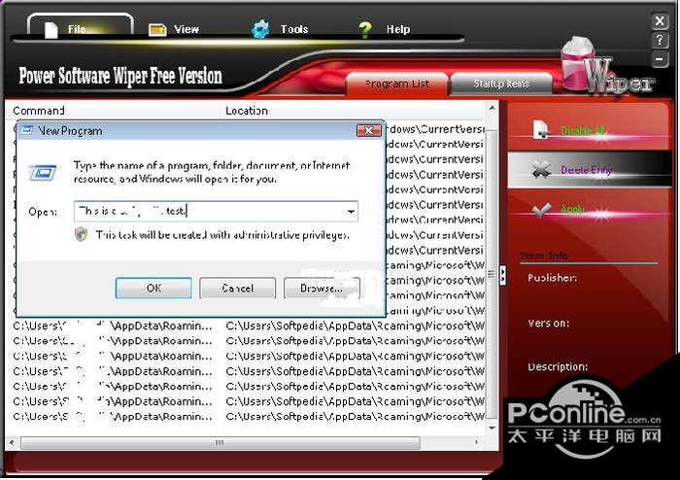The height and width of the screenshot is (480, 680).
Task: Minimize the Power Software Wiper window
Action: (x=660, y=58)
